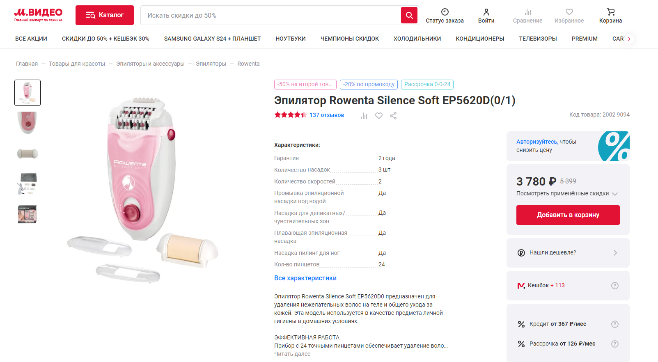Expand the 'Нашли дешевле?' arrow
Image resolution: width=658 pixels, height=362 pixels.
(x=615, y=253)
